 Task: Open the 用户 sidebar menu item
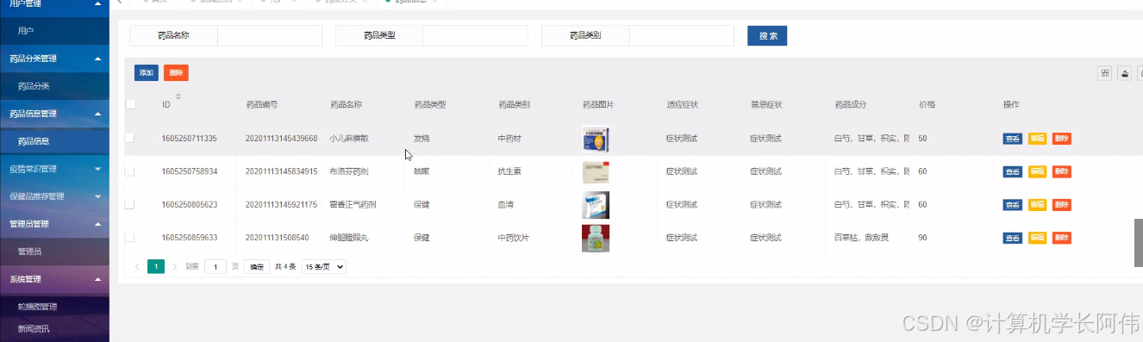tap(54, 31)
